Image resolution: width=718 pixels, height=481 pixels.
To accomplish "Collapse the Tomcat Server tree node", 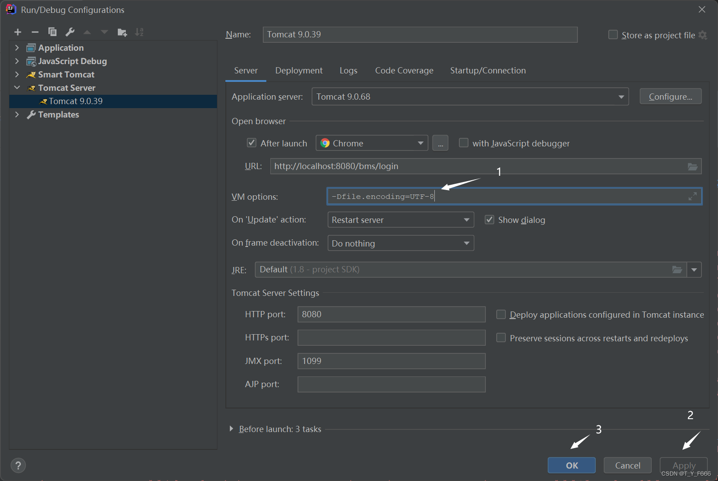I will coord(17,88).
